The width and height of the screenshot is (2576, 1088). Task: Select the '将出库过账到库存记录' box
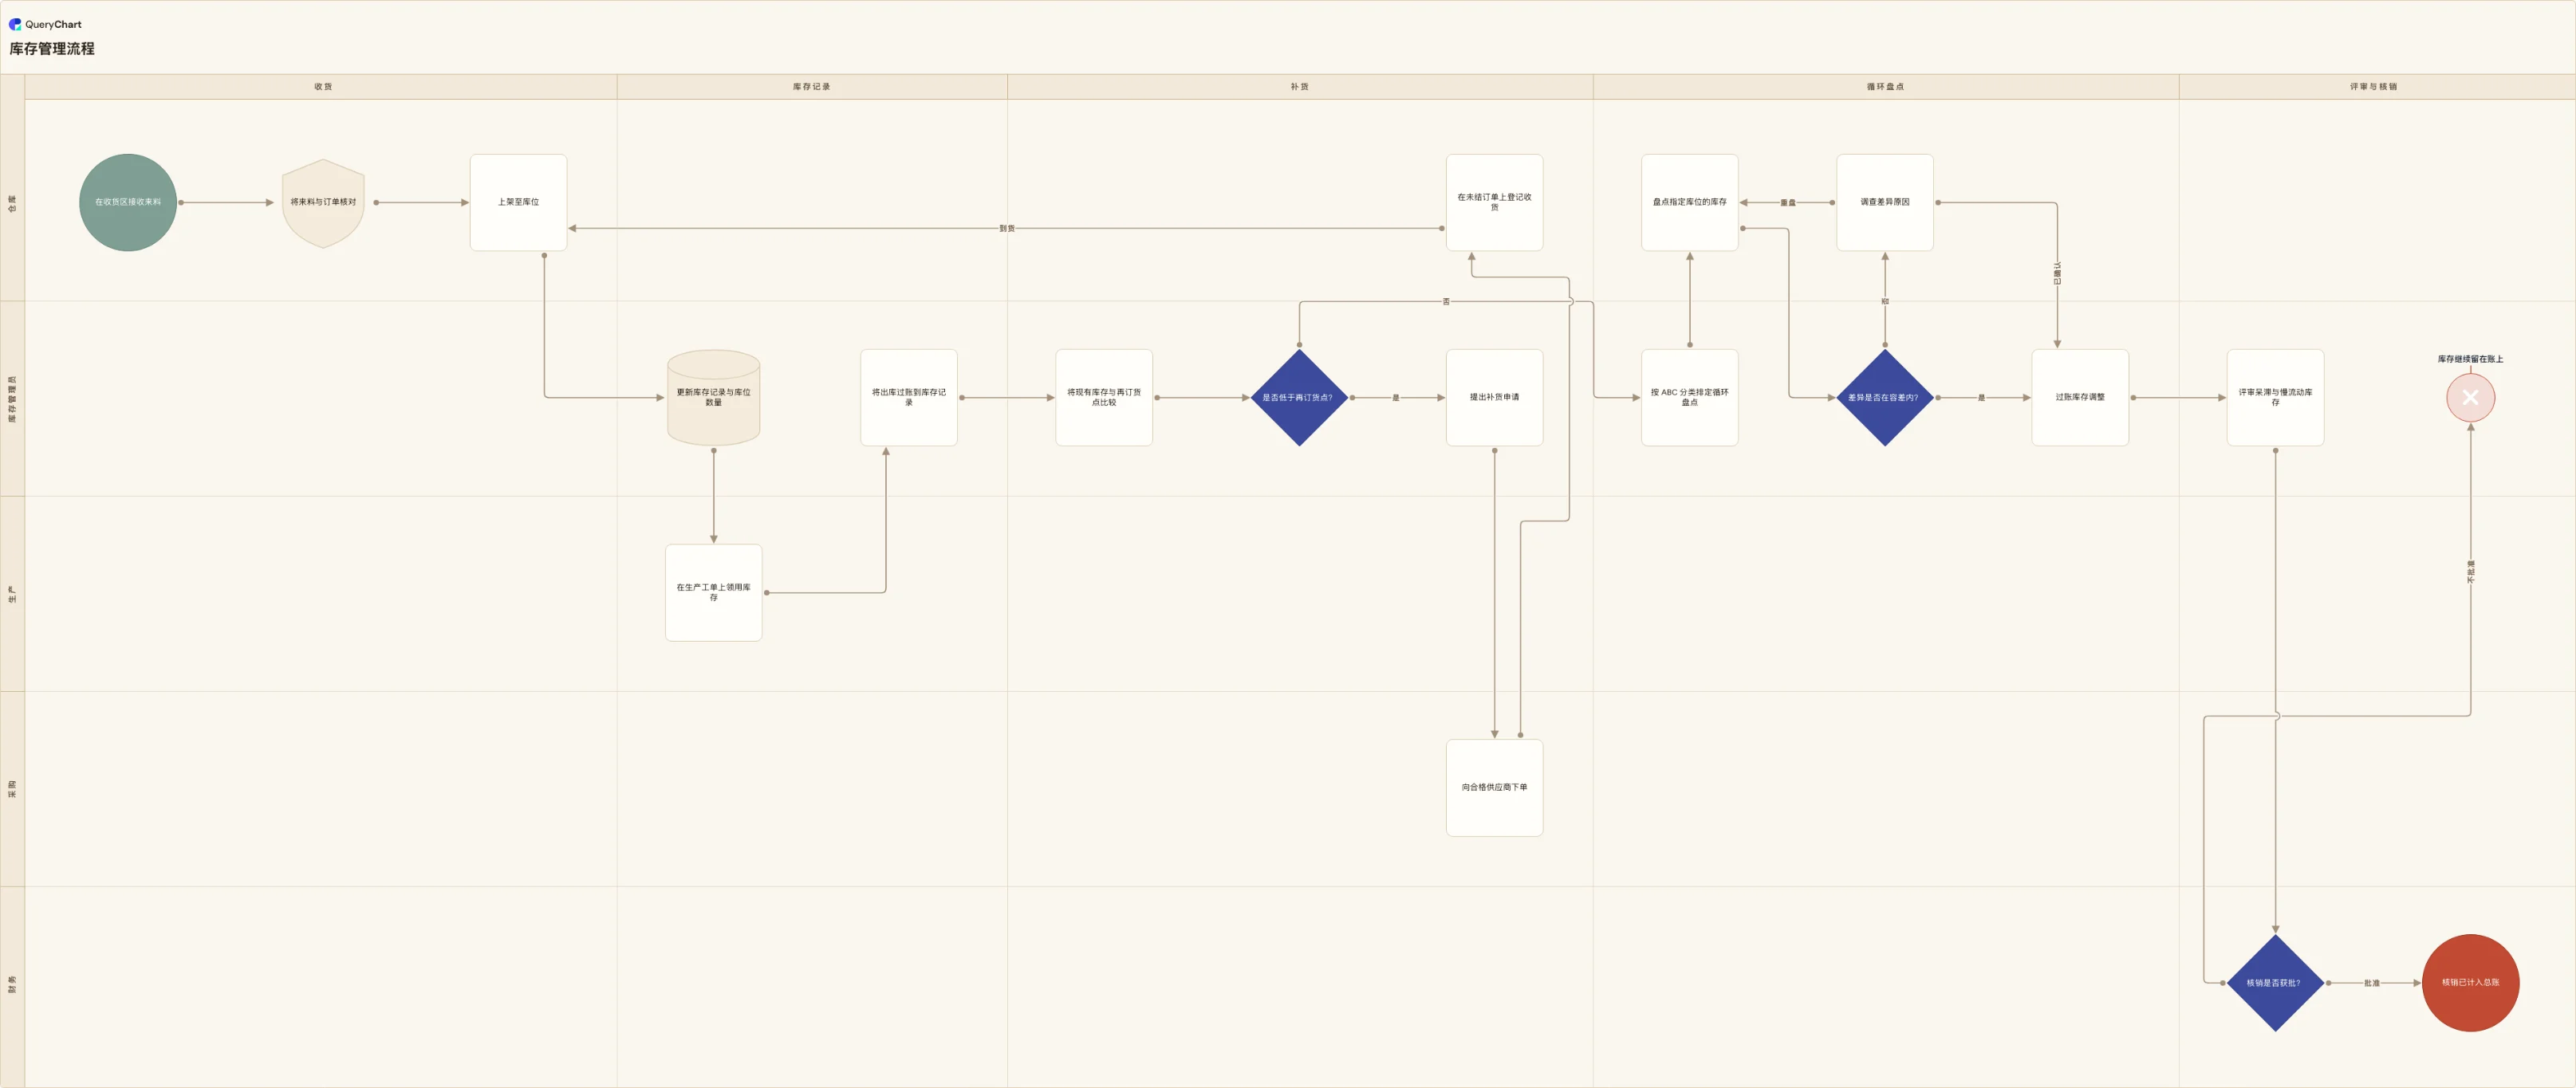pos(908,398)
